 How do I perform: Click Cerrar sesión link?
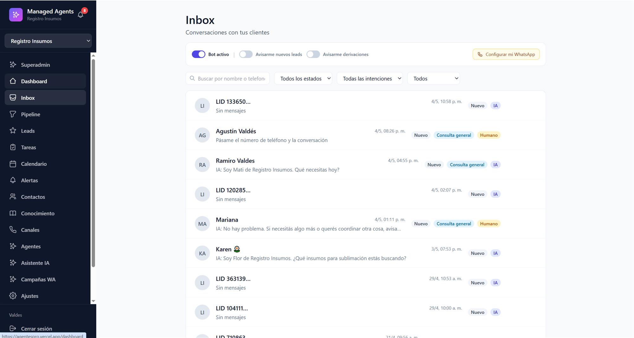click(x=36, y=328)
